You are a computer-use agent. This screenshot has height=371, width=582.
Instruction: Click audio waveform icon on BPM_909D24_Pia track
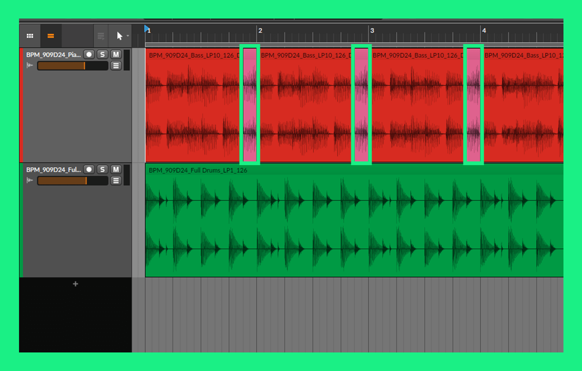[30, 66]
